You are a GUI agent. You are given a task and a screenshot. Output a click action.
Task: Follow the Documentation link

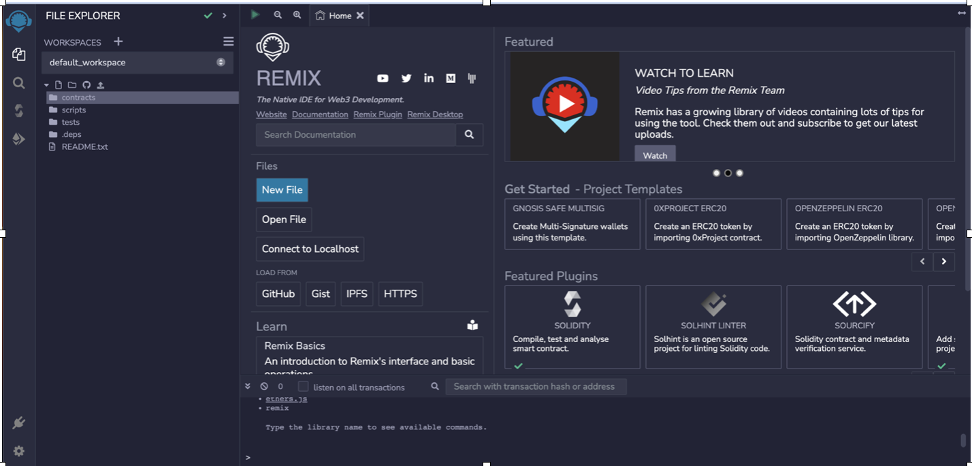[x=320, y=114]
